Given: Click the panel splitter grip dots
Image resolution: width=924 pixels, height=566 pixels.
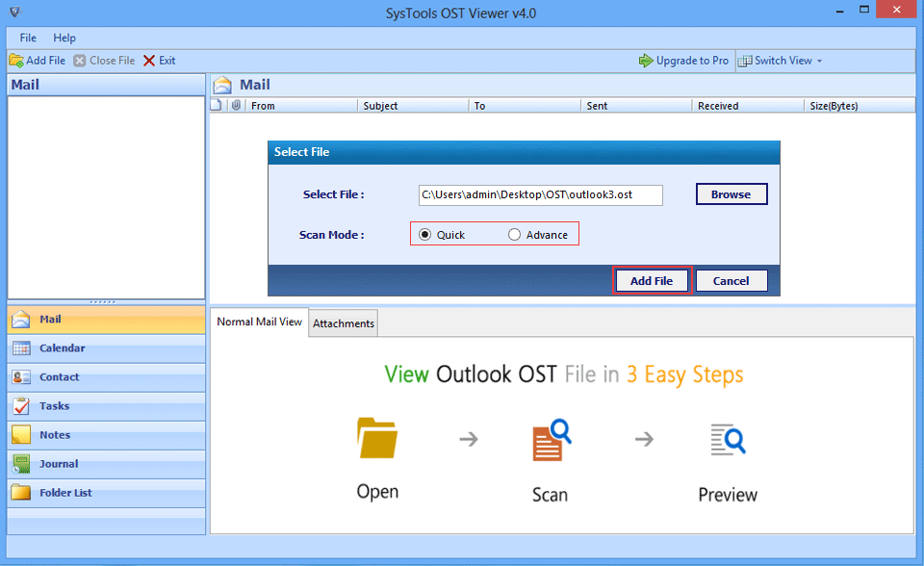Looking at the screenshot, I should pos(103,302).
